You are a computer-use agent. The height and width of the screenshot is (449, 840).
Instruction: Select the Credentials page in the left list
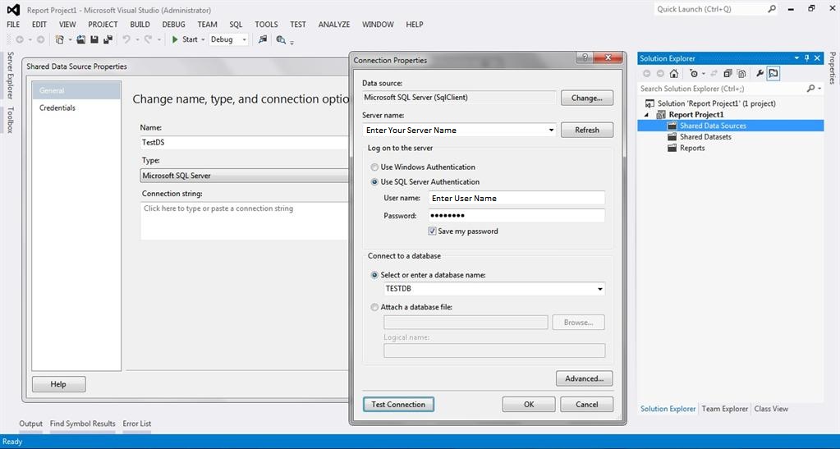pos(57,108)
